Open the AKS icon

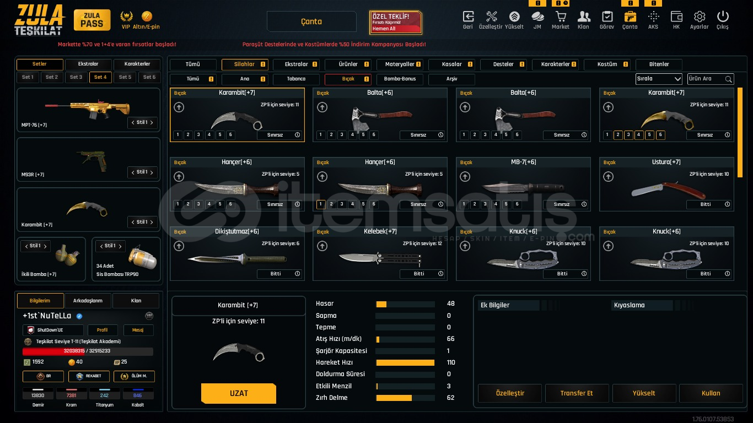pyautogui.click(x=653, y=17)
